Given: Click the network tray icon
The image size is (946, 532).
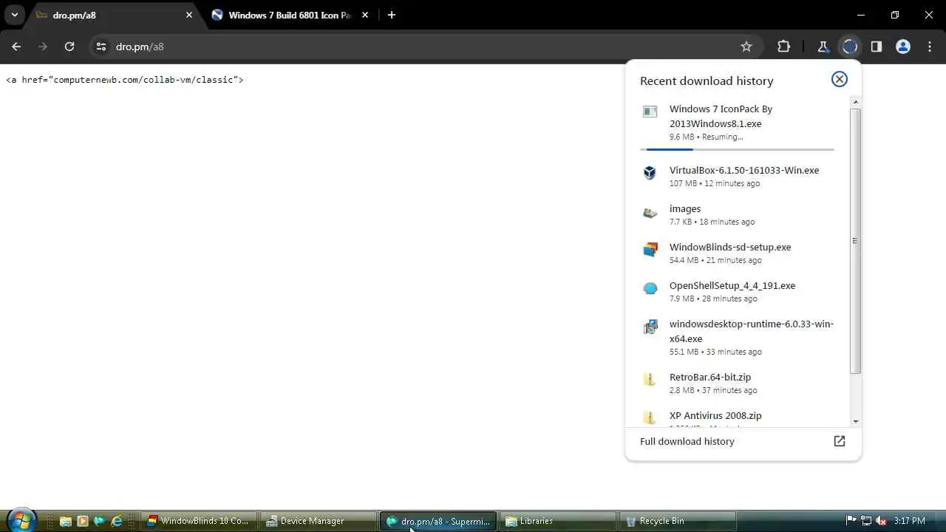Looking at the screenshot, I should click(x=866, y=521).
